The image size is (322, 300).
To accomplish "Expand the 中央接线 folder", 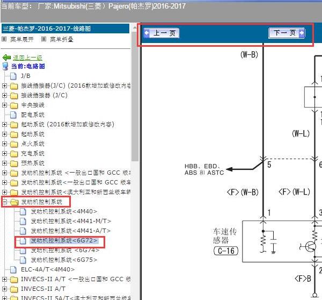I will [4, 105].
